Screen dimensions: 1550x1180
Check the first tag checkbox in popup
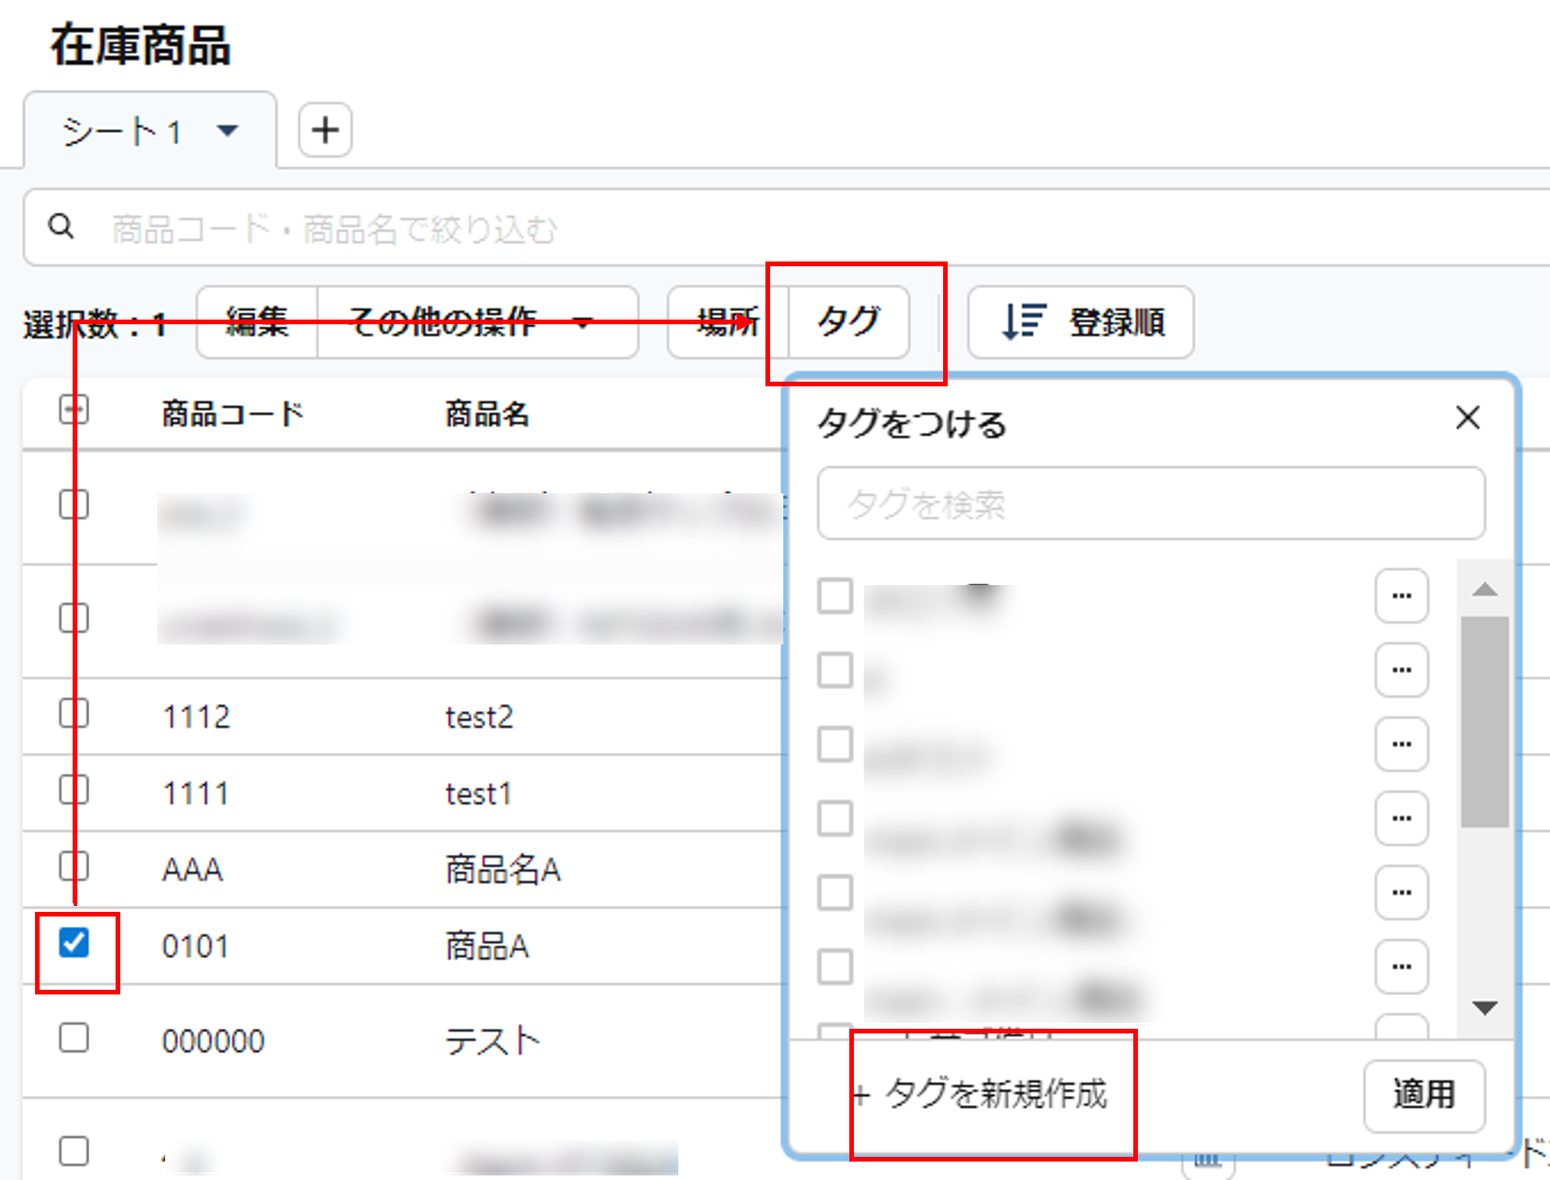point(834,596)
